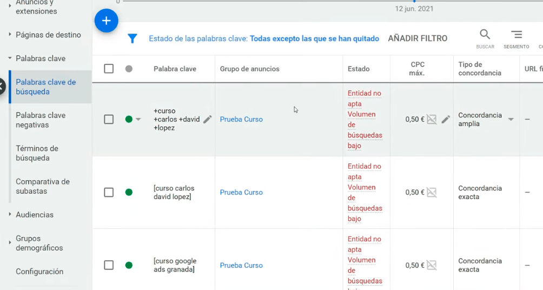Open Palabras clave negativas
Image resolution: width=543 pixels, height=290 pixels.
click(x=41, y=120)
